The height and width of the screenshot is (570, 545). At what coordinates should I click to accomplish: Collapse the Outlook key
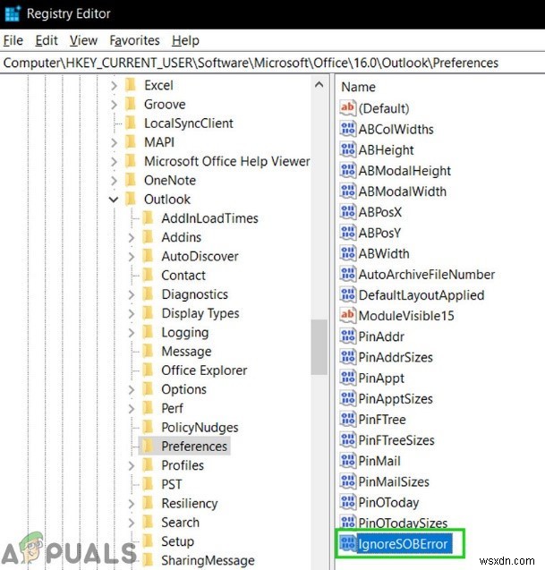(114, 200)
